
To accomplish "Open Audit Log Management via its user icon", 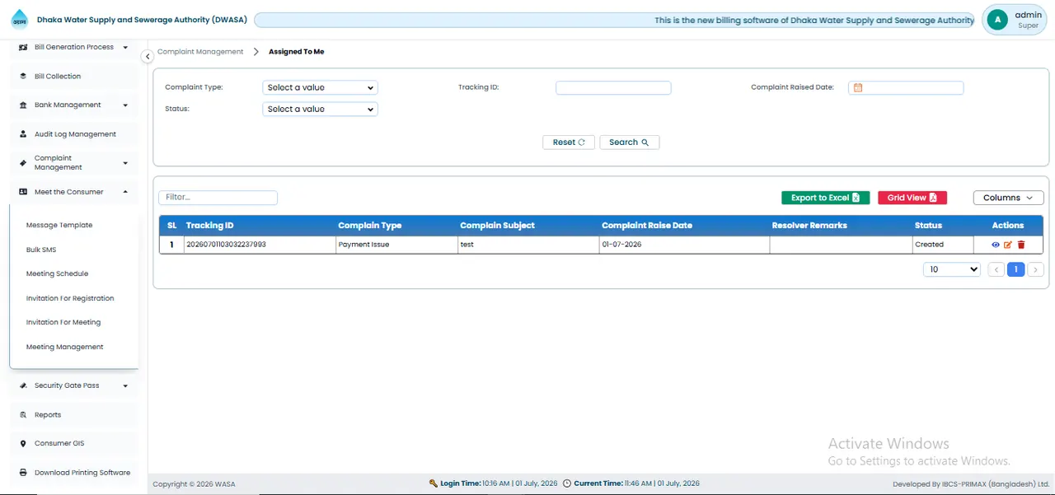I will [x=23, y=134].
